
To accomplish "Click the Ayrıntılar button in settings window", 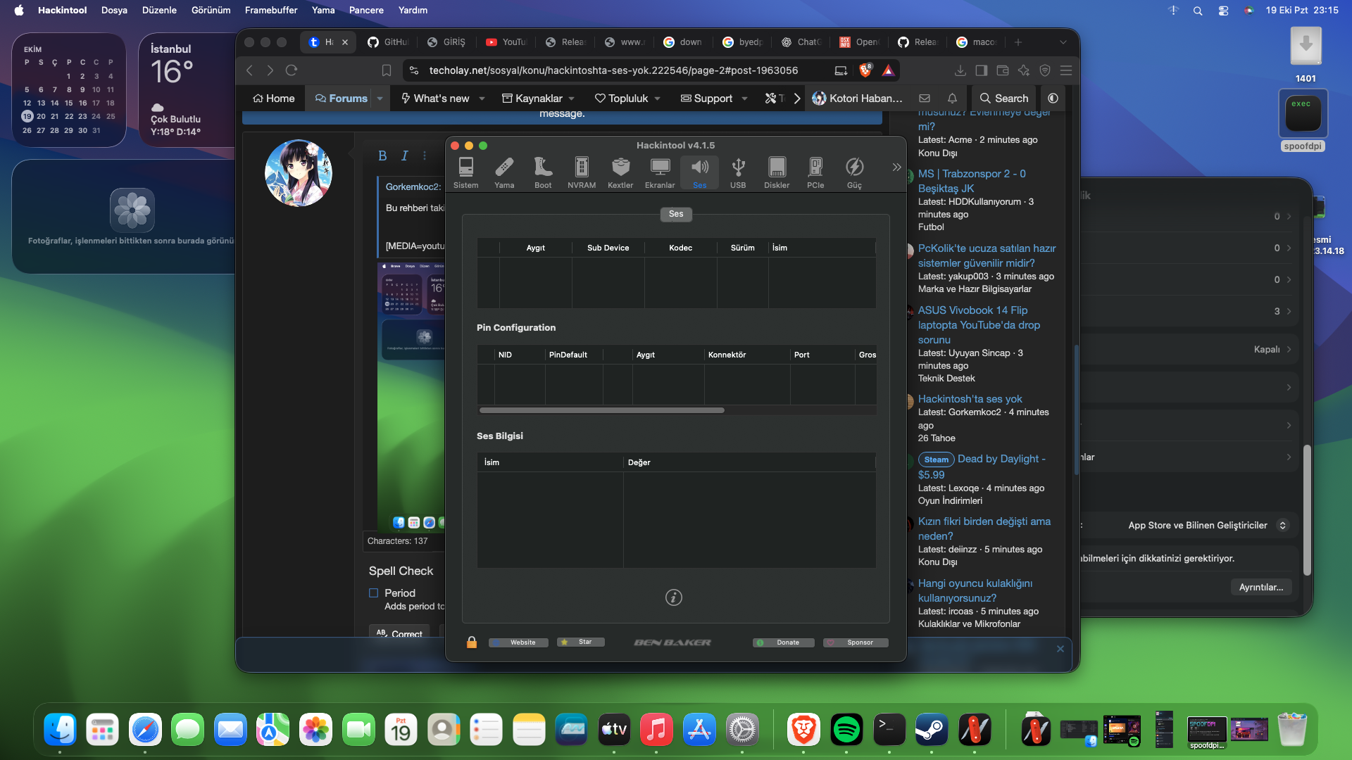I will coord(1261,587).
